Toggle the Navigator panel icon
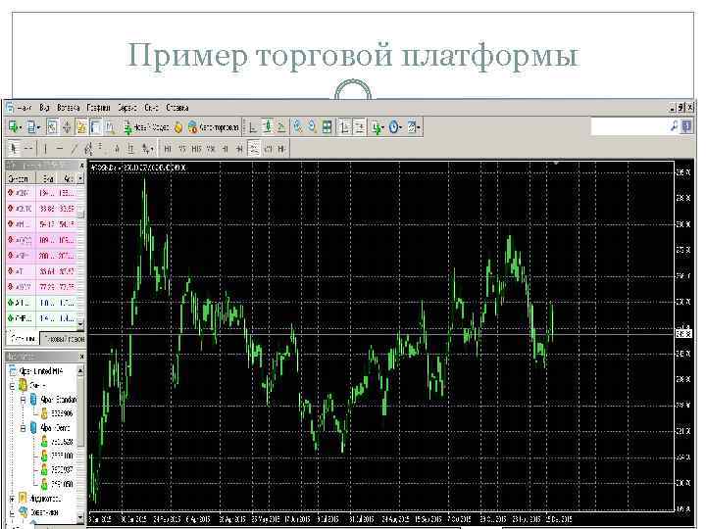This screenshot has width=706, height=529. coord(81,127)
